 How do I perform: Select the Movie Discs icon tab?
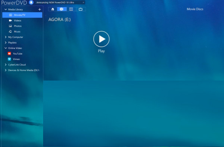click(x=62, y=9)
